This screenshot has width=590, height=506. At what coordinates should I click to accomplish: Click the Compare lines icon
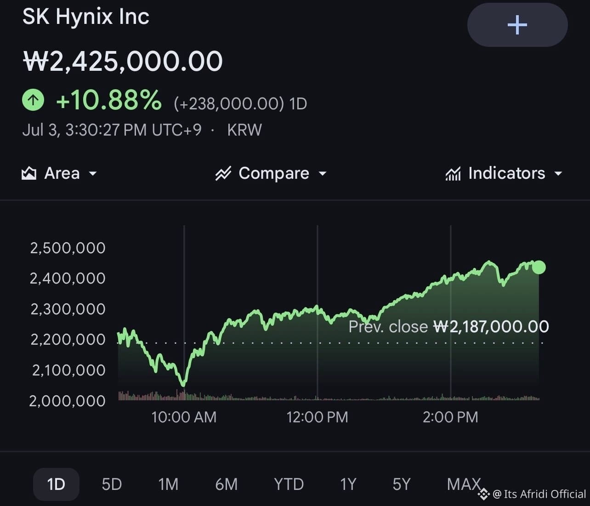223,173
